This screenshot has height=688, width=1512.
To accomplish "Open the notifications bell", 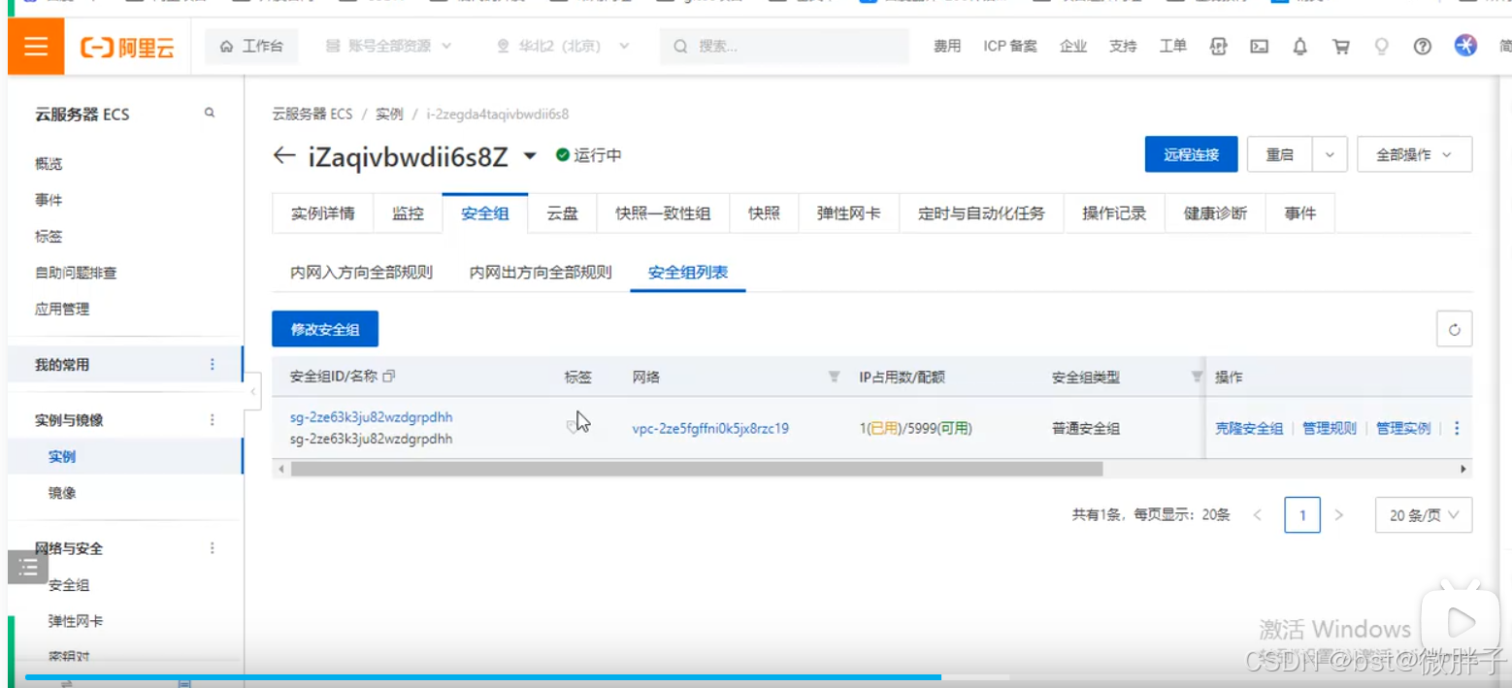I will tap(1299, 46).
